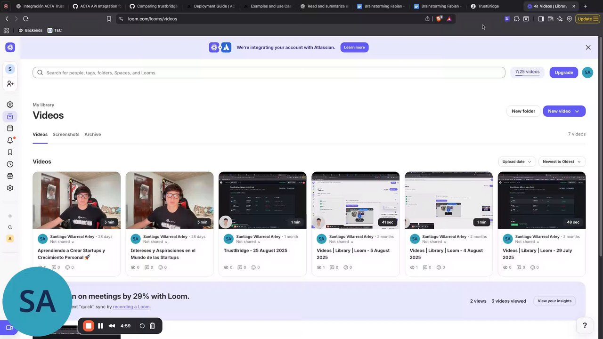Open the profile icon in left sidebar
Viewport: 603px width, 339px height.
(x=10, y=105)
